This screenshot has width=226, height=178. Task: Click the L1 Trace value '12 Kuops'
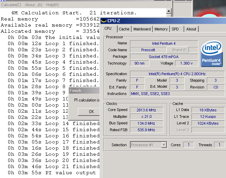click(208, 117)
